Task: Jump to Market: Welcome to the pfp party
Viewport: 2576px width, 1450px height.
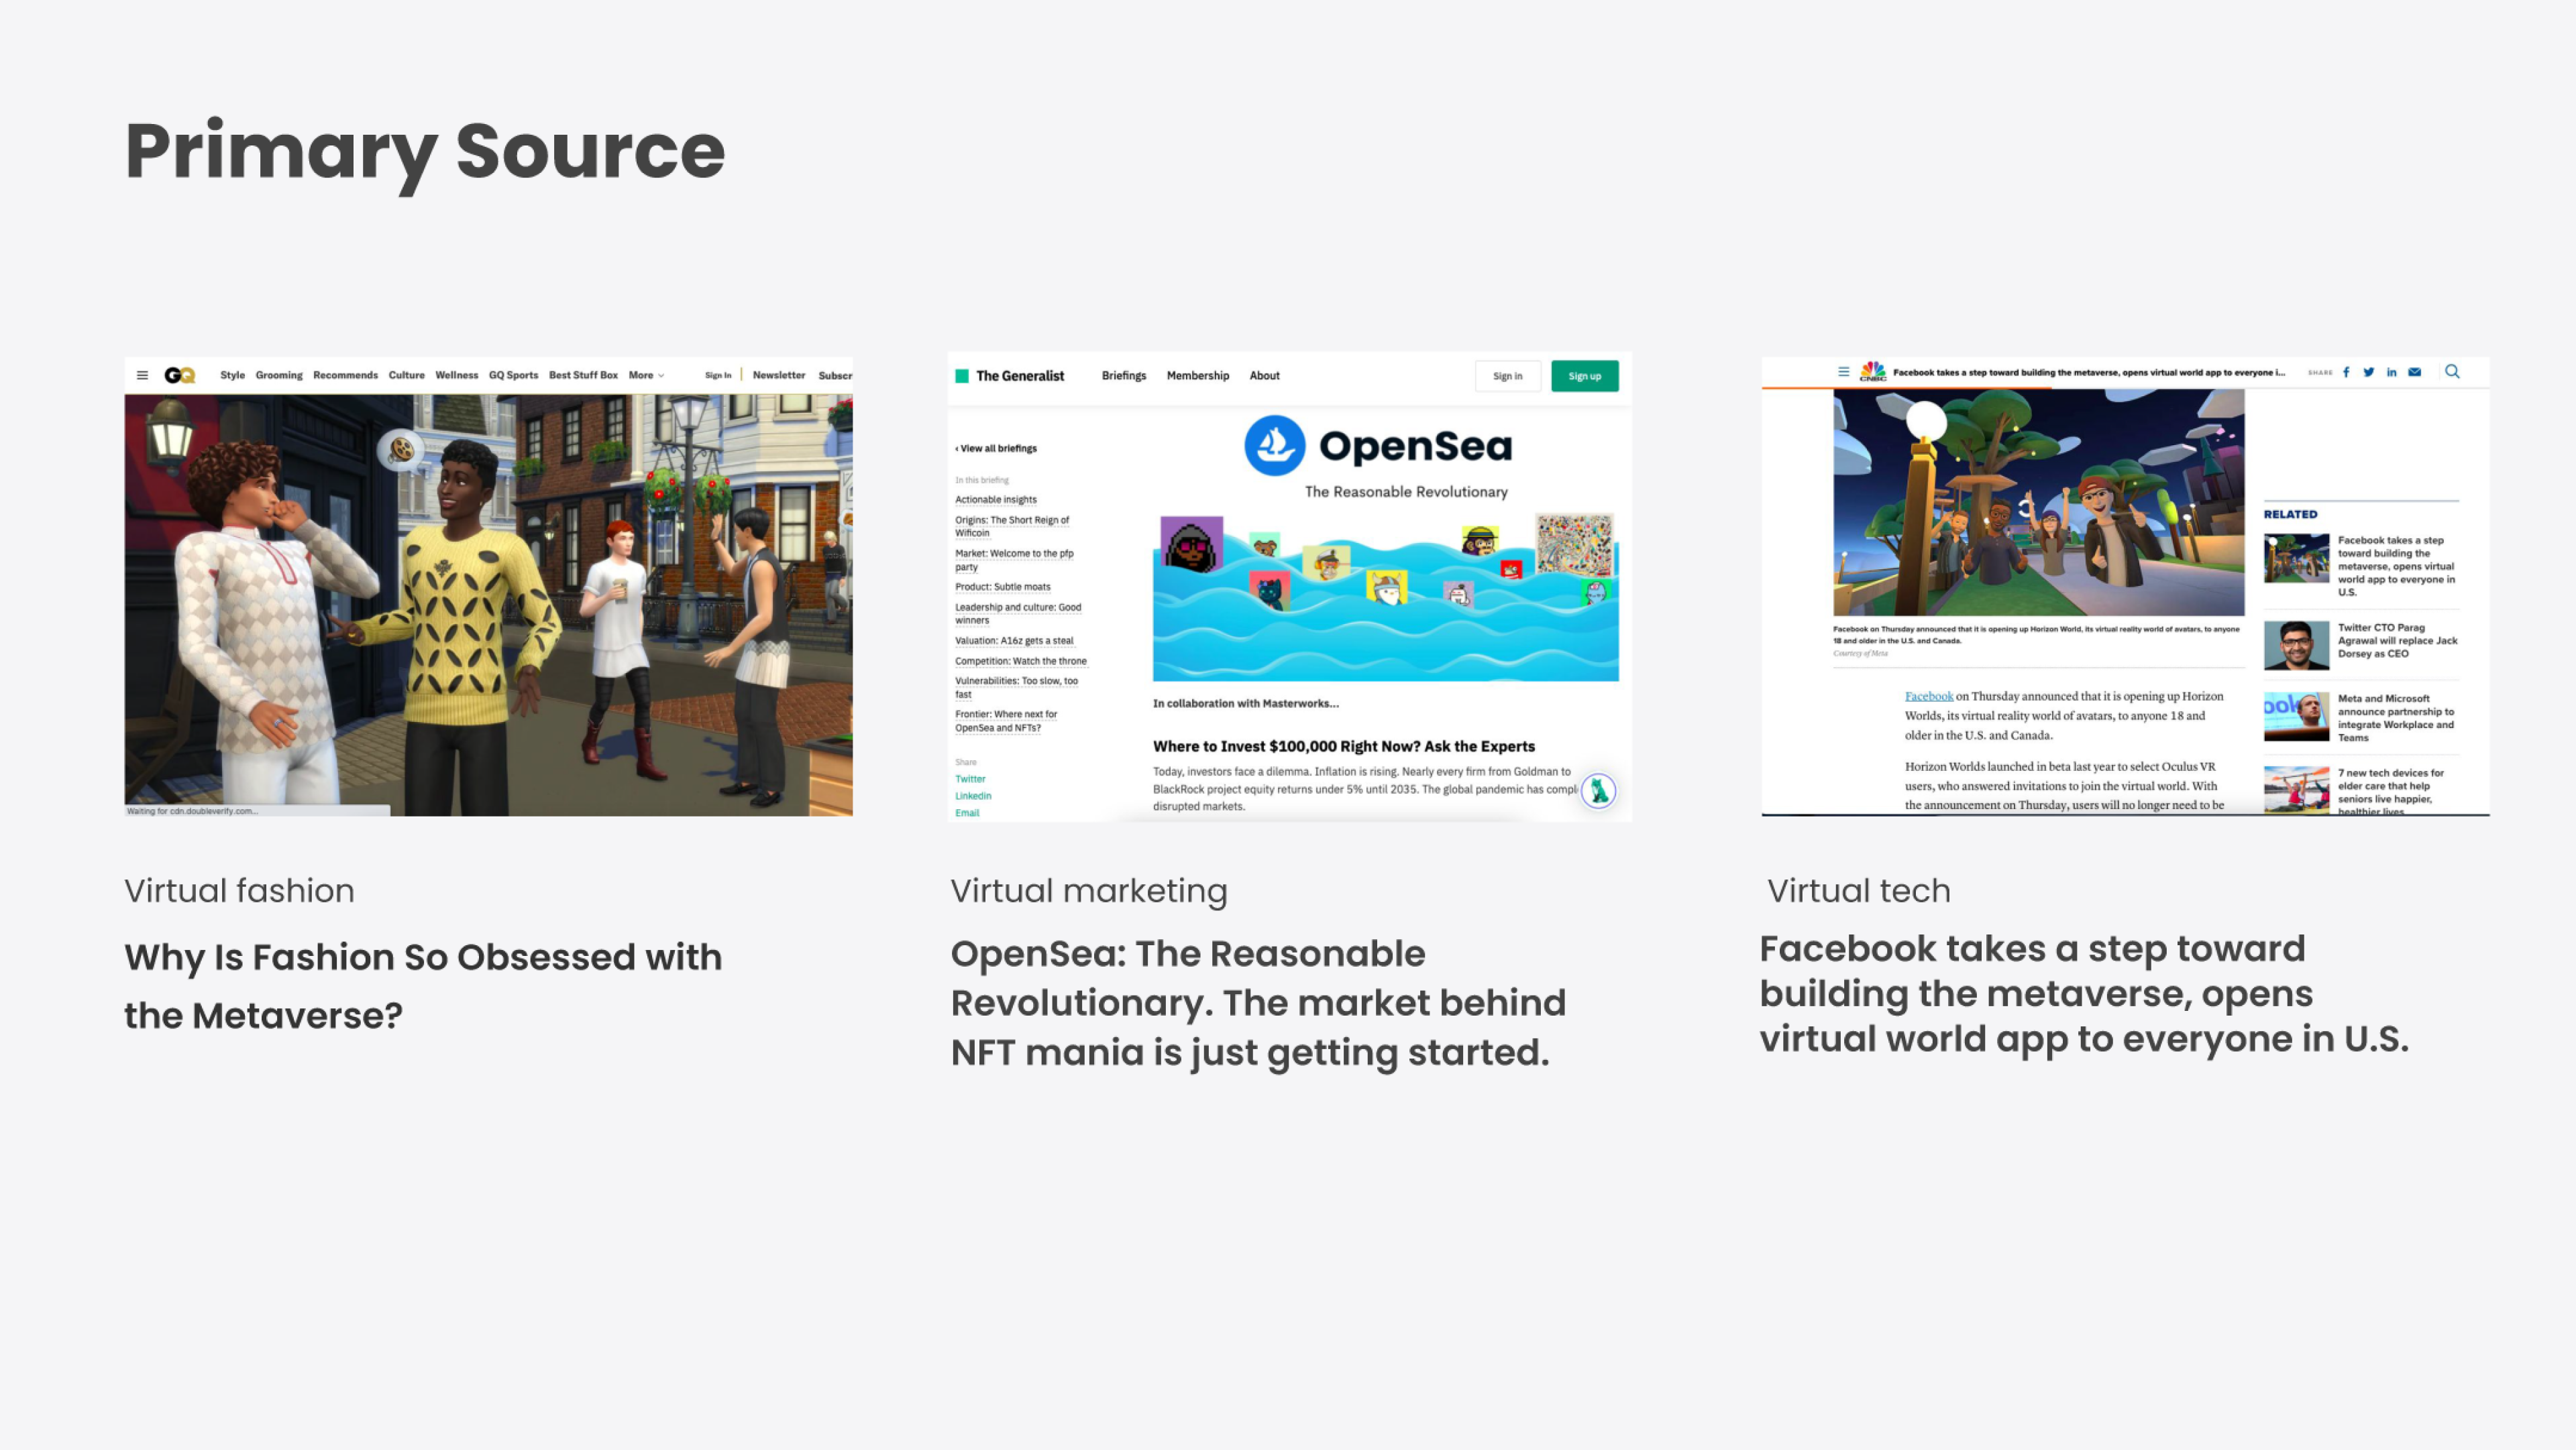Action: (1014, 560)
